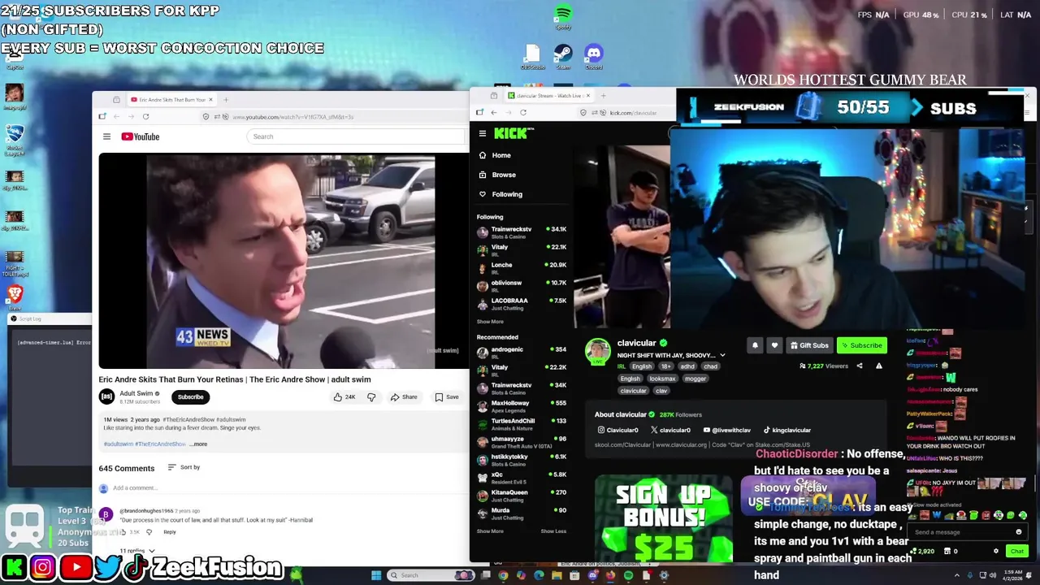Go back in the Kick browser window

pos(493,112)
